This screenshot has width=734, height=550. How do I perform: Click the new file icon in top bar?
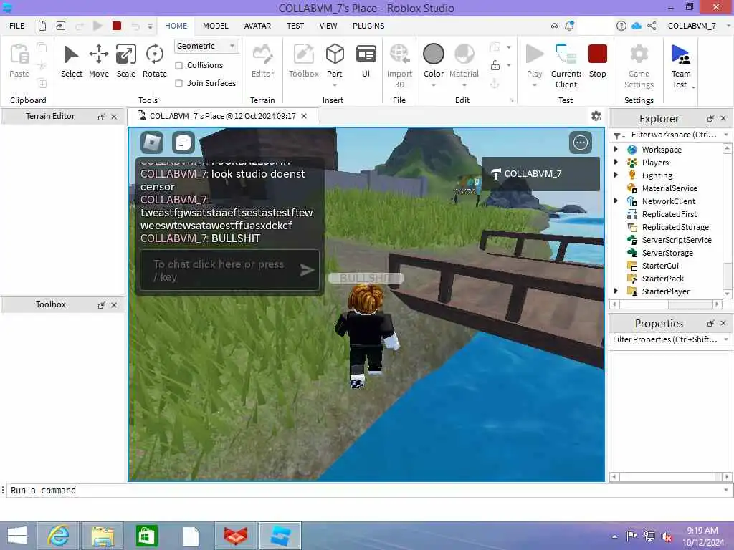pyautogui.click(x=42, y=26)
